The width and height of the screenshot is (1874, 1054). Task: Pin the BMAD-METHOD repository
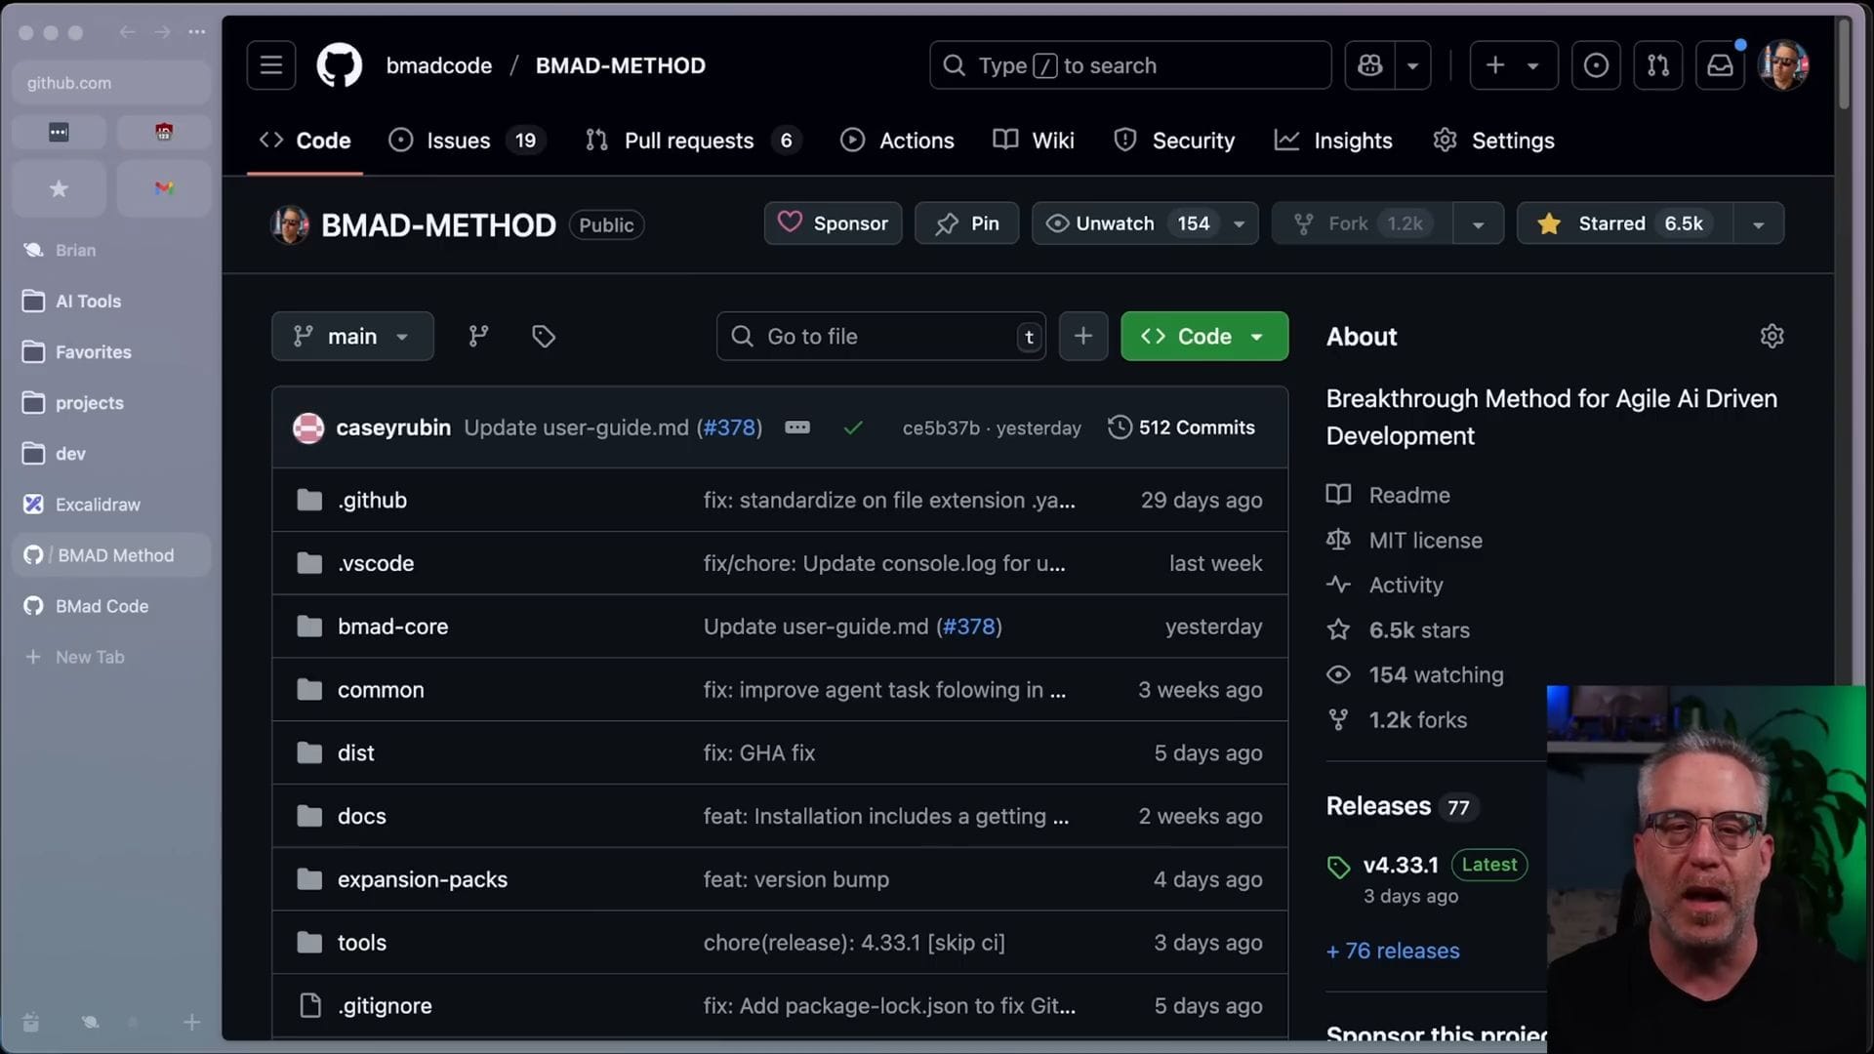(x=966, y=223)
